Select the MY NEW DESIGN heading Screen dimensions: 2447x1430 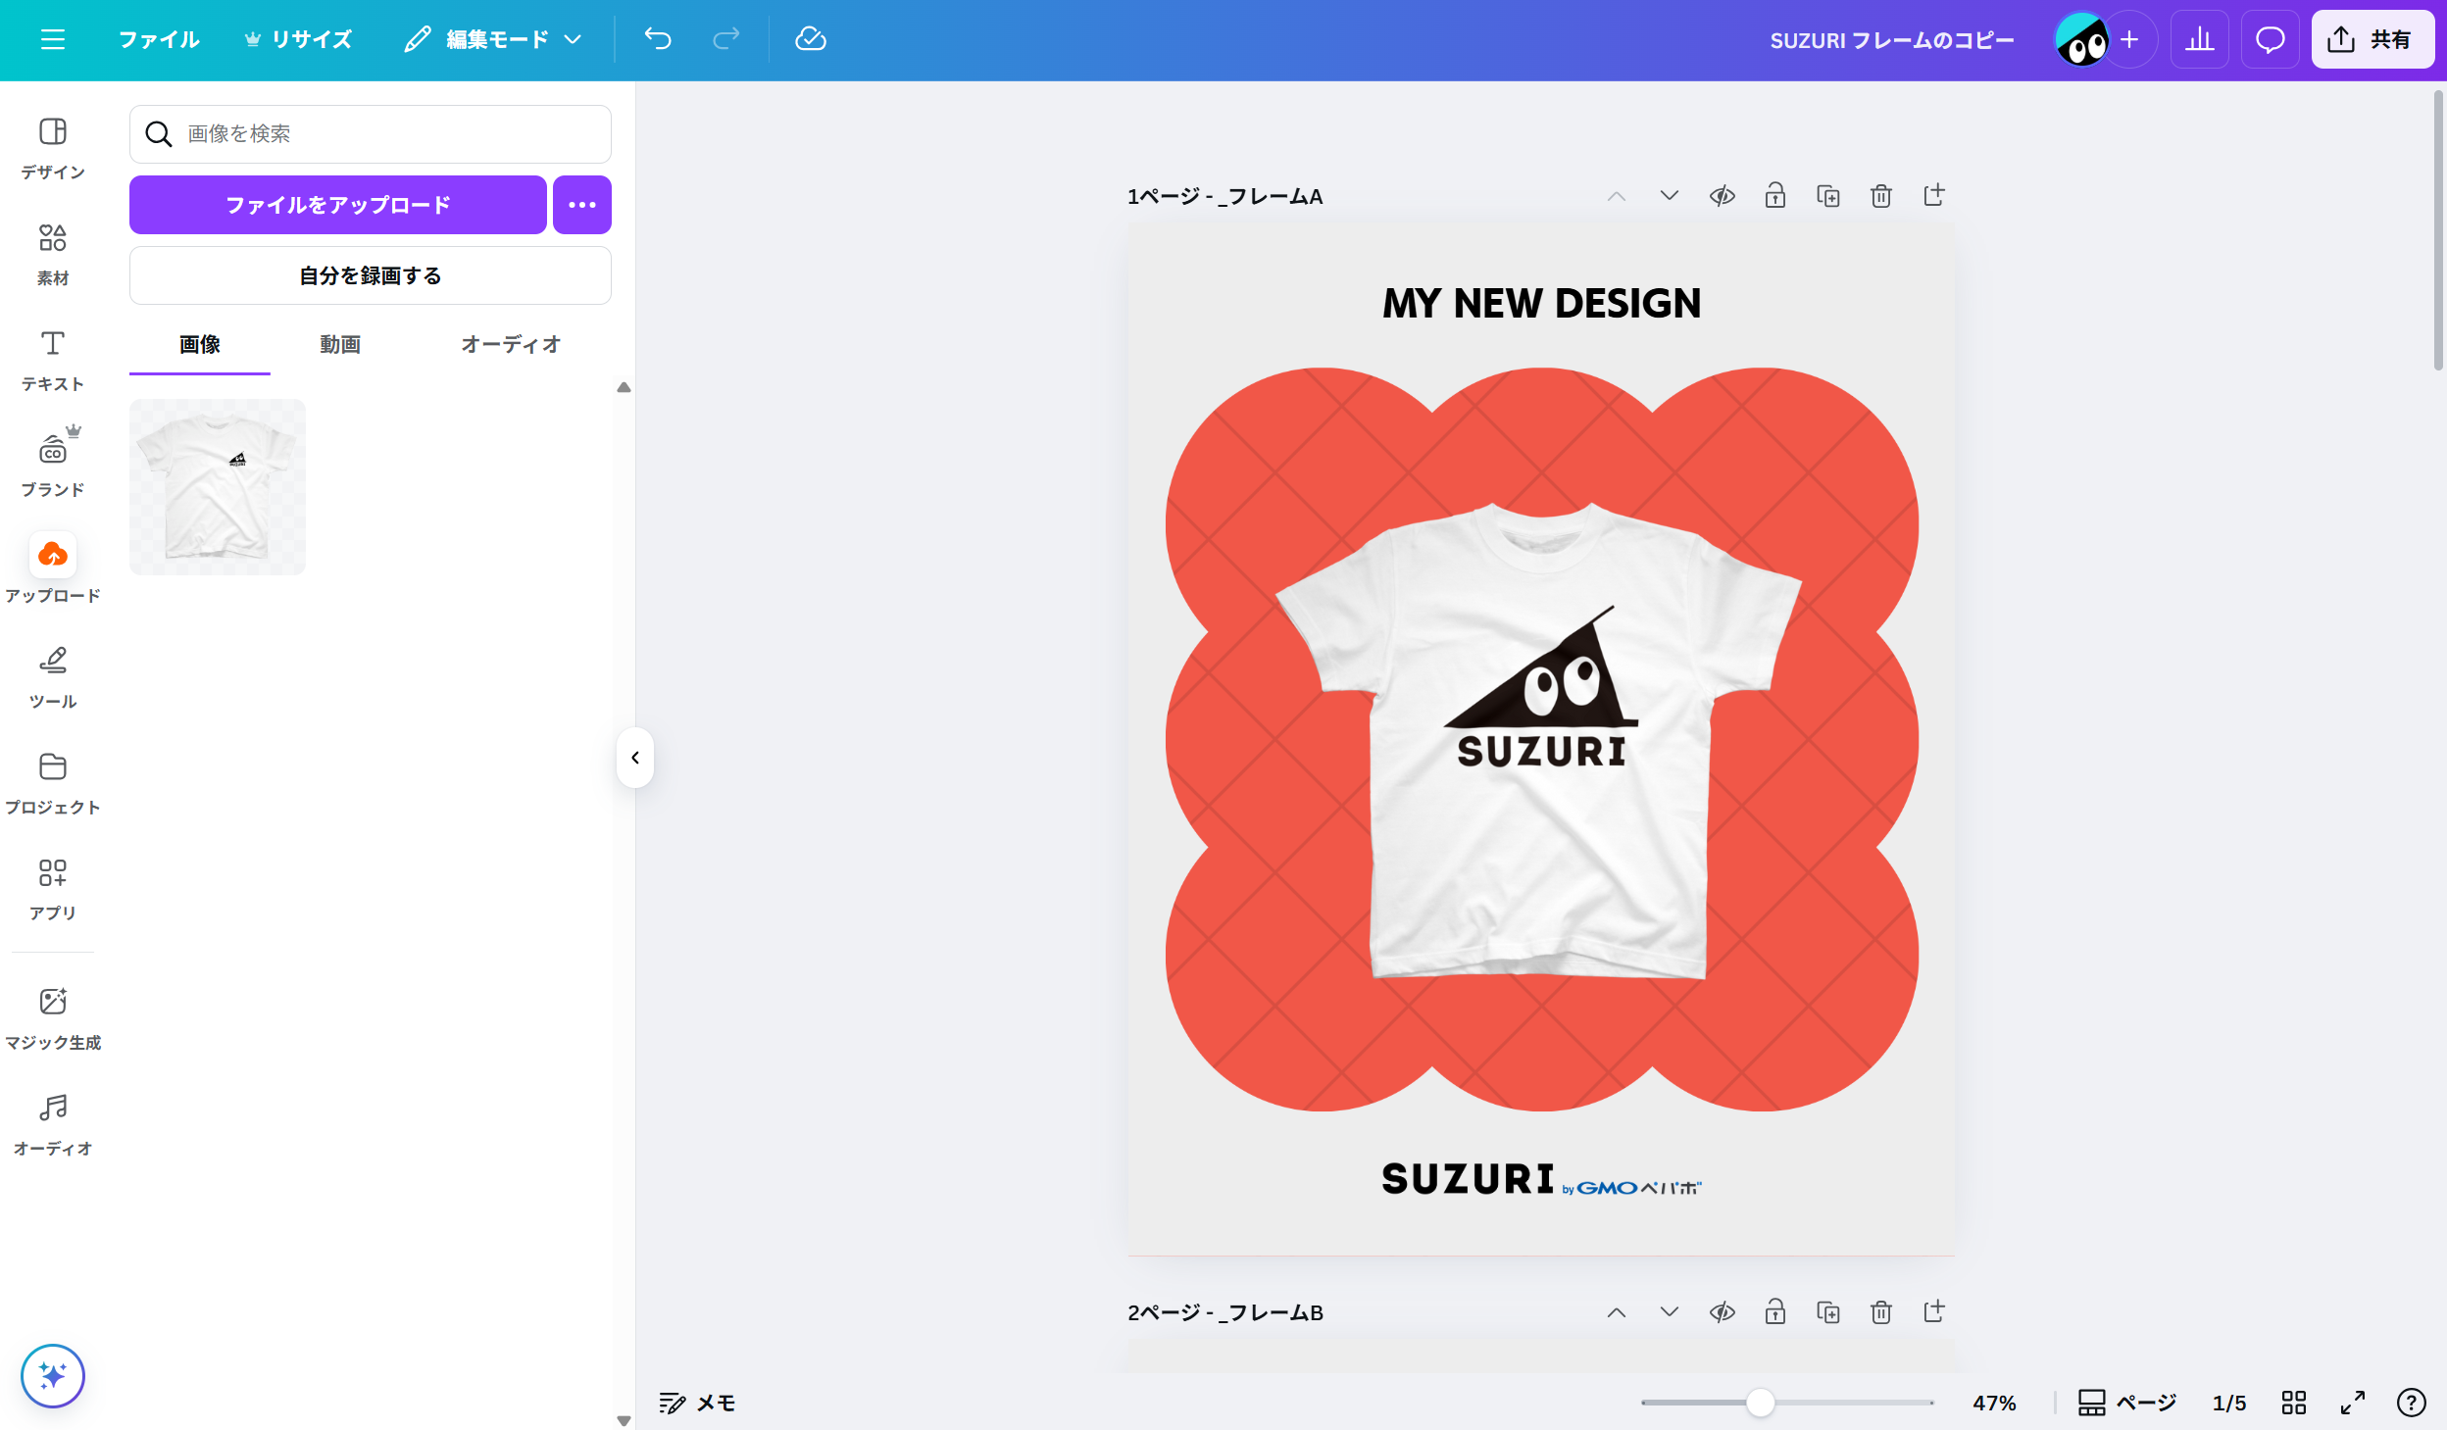(1541, 303)
